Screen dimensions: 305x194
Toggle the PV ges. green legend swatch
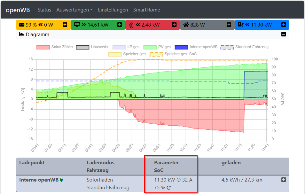coord(150,47)
